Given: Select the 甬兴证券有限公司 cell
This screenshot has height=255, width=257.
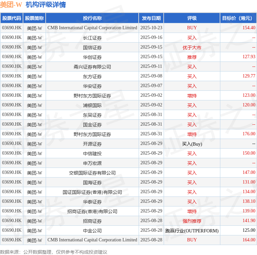Looking at the screenshot, I should point(92,67).
